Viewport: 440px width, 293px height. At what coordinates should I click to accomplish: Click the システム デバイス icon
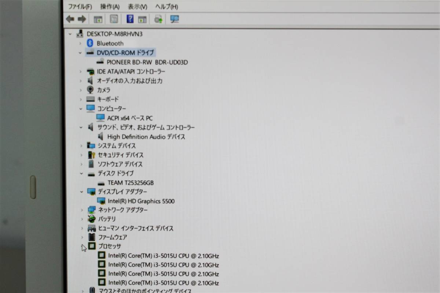91,146
